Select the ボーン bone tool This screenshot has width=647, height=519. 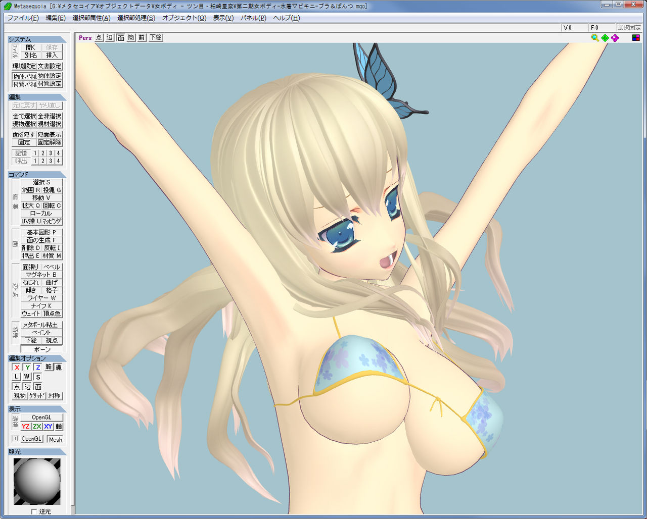(x=41, y=349)
